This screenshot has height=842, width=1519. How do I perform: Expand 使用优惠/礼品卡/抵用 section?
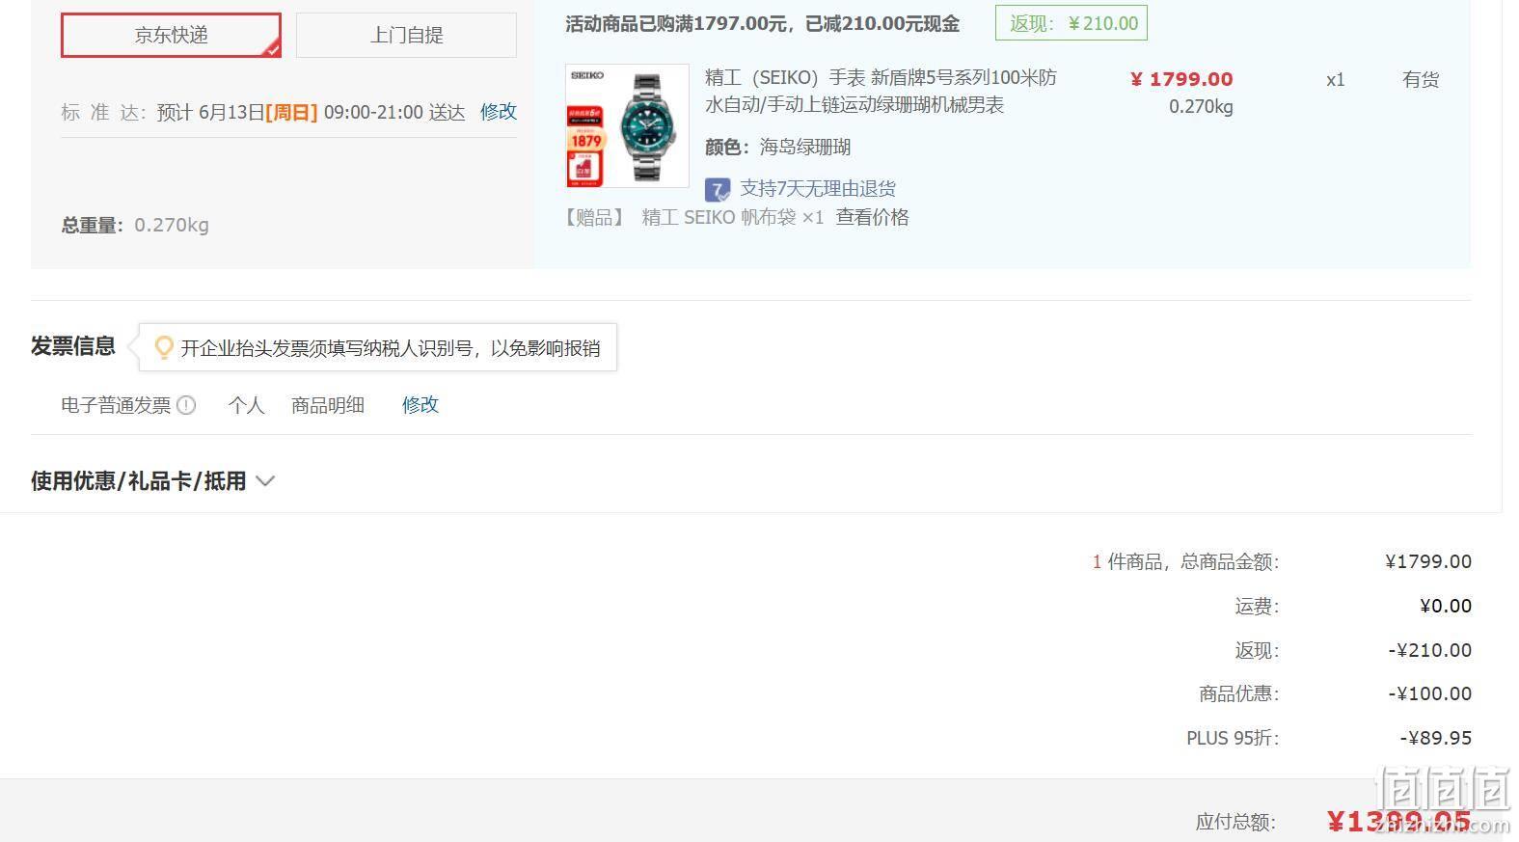pyautogui.click(x=152, y=480)
